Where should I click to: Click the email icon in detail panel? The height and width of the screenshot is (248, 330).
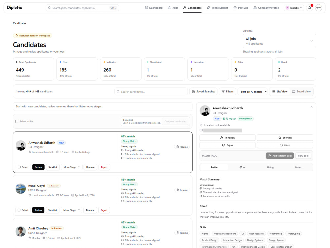coord(201,130)
